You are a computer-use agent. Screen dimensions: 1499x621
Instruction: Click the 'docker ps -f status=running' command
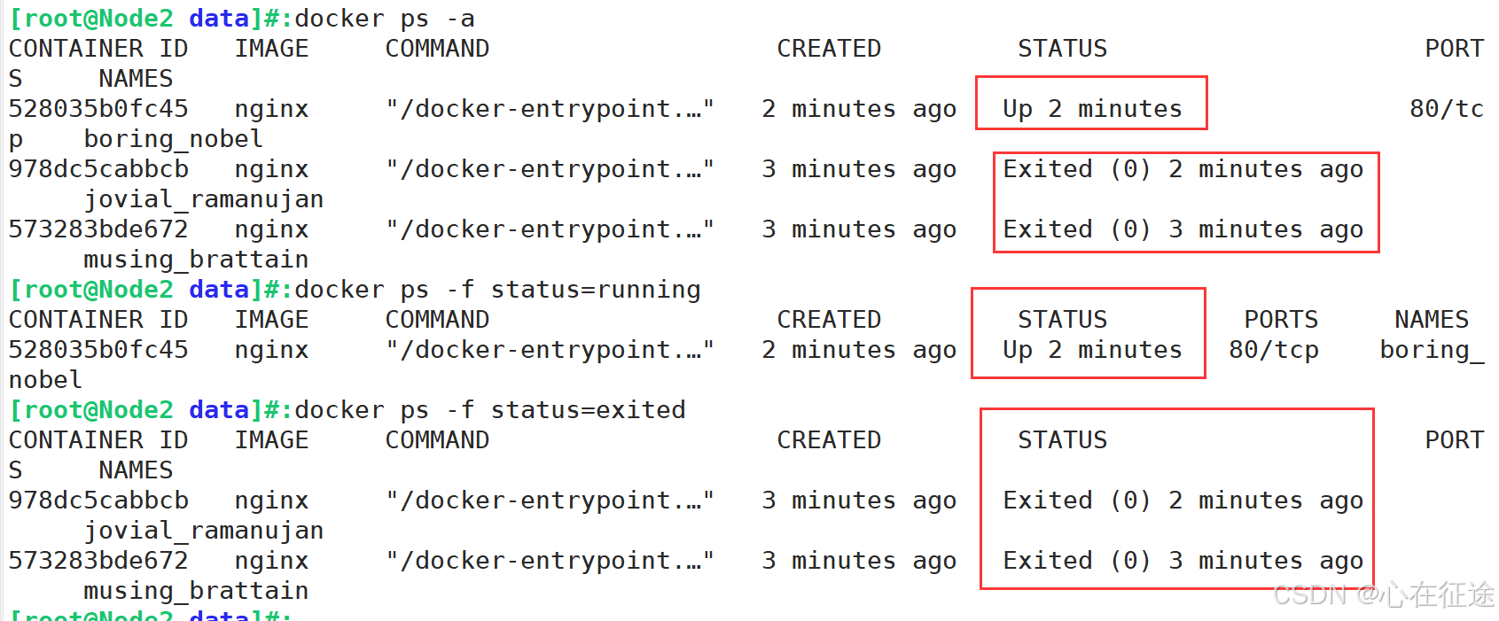click(497, 290)
